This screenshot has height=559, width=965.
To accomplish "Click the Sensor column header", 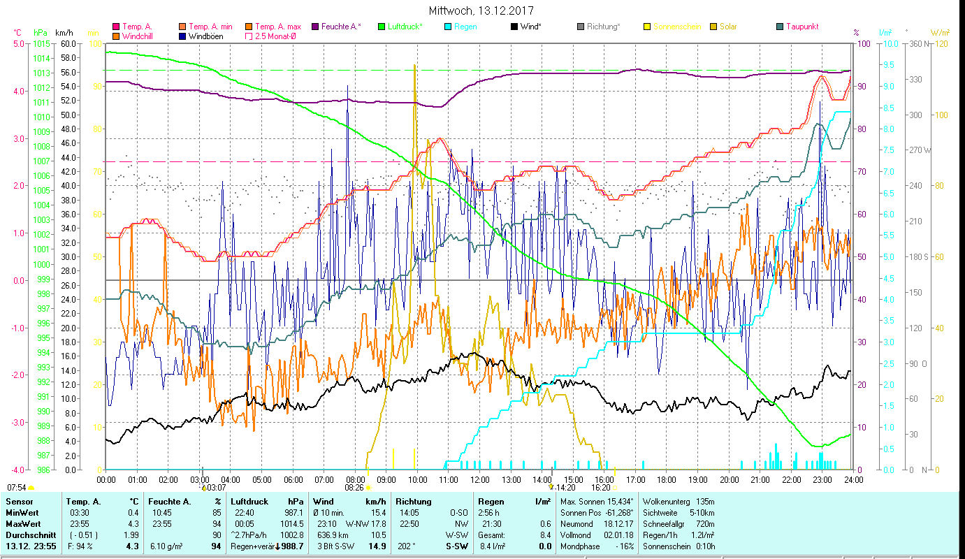I will tap(18, 502).
